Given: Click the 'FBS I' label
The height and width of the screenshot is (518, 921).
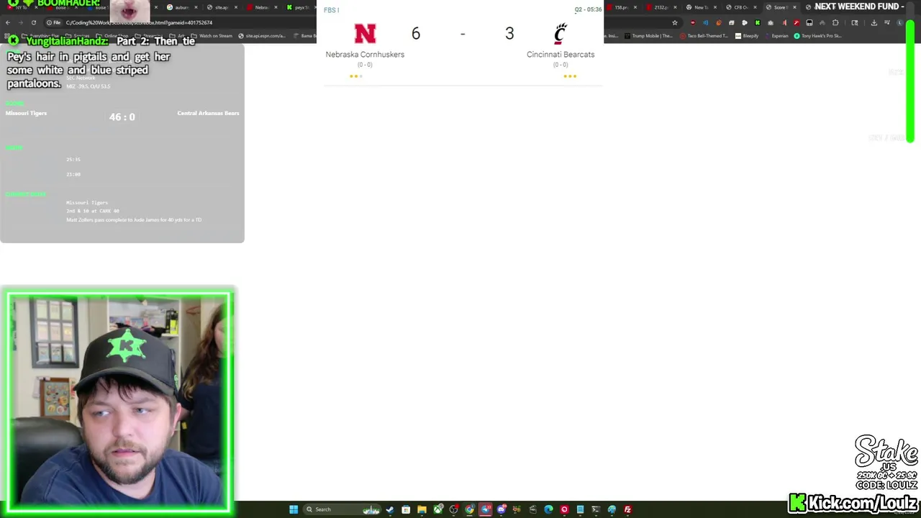Looking at the screenshot, I should [x=331, y=10].
